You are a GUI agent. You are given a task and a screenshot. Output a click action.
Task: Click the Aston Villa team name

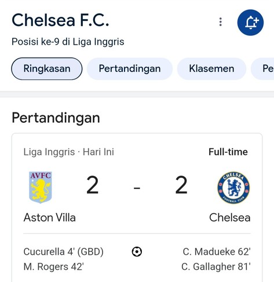50,218
